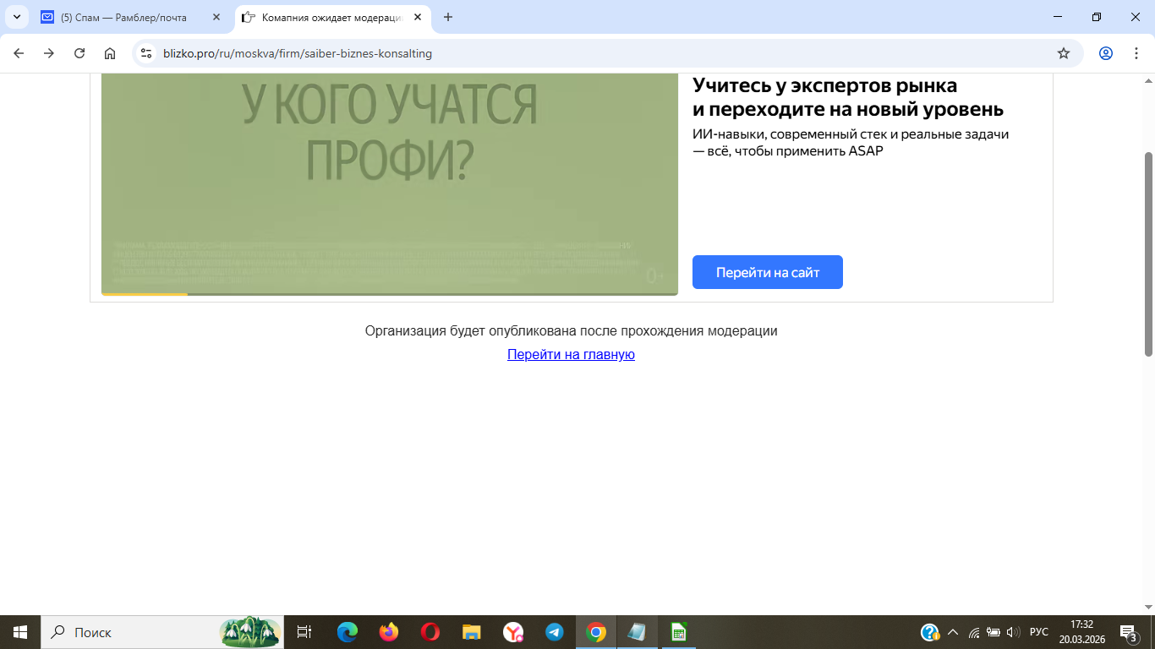Click the 'У кого учатся профи?' ad banner
This screenshot has width=1155, height=649.
pos(390,184)
